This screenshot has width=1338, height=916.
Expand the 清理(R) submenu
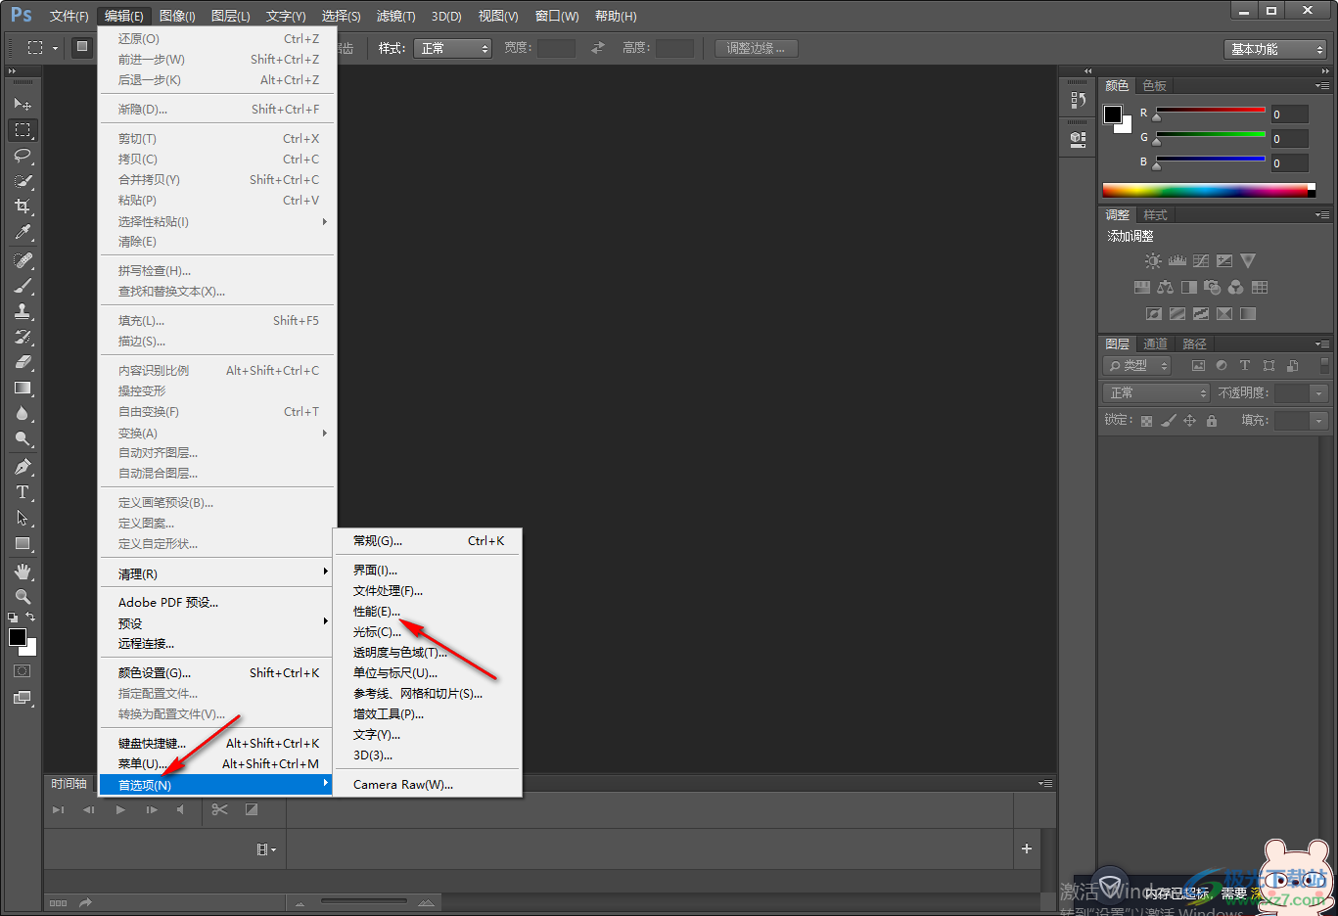click(x=217, y=573)
